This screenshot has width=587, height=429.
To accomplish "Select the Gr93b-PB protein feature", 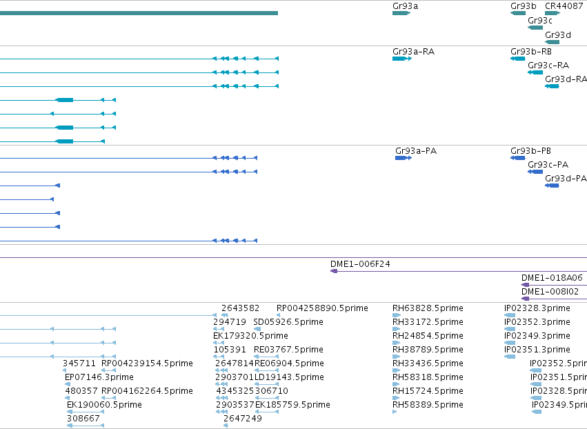I will click(x=518, y=158).
